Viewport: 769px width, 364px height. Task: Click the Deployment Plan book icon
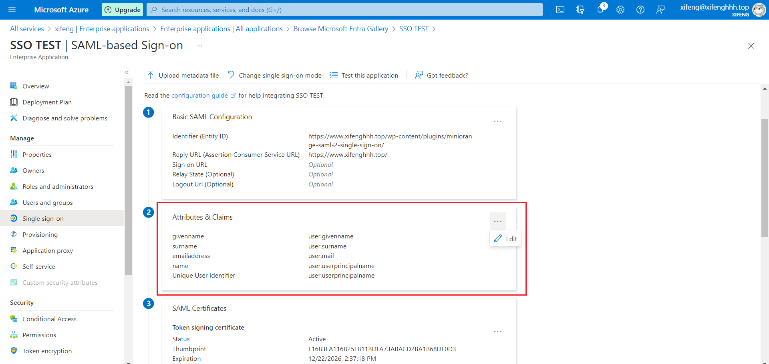pos(14,102)
